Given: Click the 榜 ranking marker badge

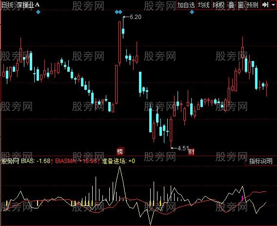Looking at the screenshot, I should point(120,151).
